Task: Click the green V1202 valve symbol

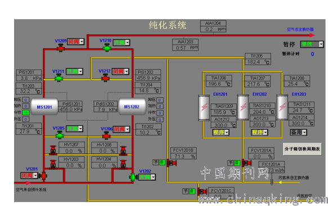Action: pos(133,177)
